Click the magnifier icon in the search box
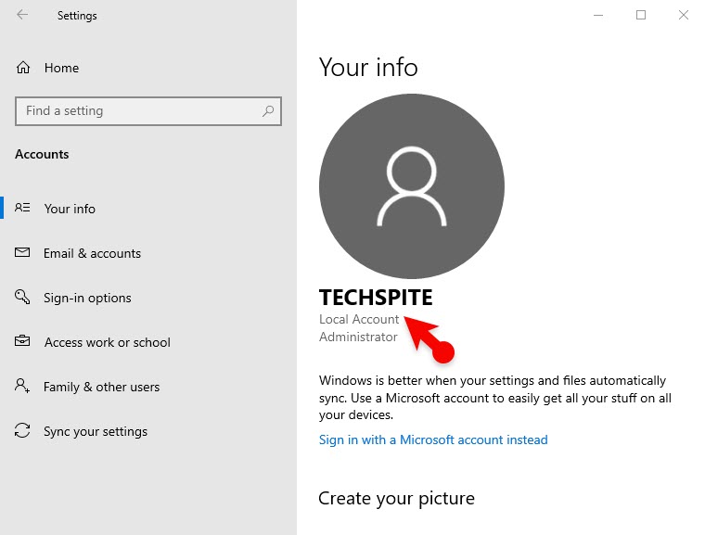Image resolution: width=705 pixels, height=535 pixels. pyautogui.click(x=268, y=111)
